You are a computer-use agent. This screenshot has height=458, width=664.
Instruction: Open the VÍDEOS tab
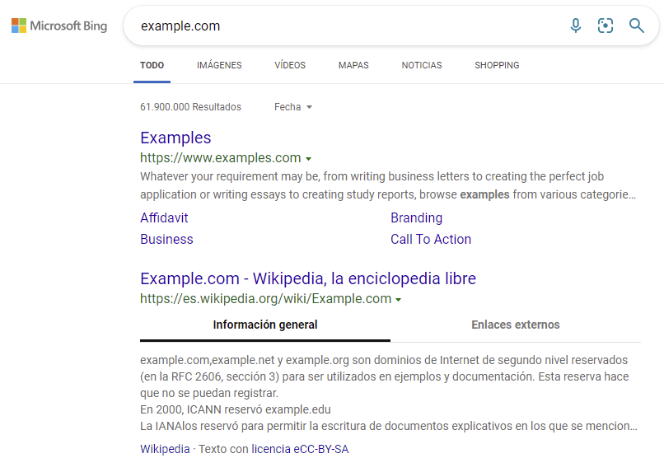click(290, 65)
